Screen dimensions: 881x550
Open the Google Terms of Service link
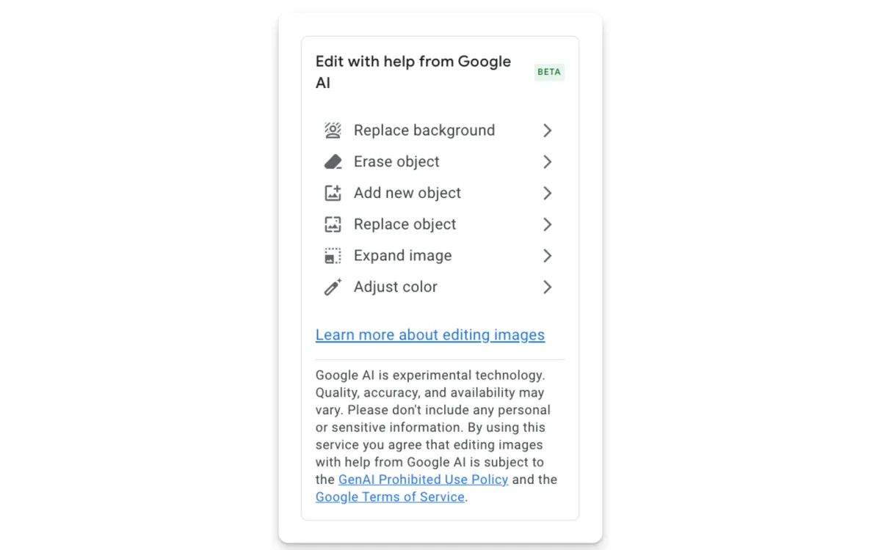point(389,496)
